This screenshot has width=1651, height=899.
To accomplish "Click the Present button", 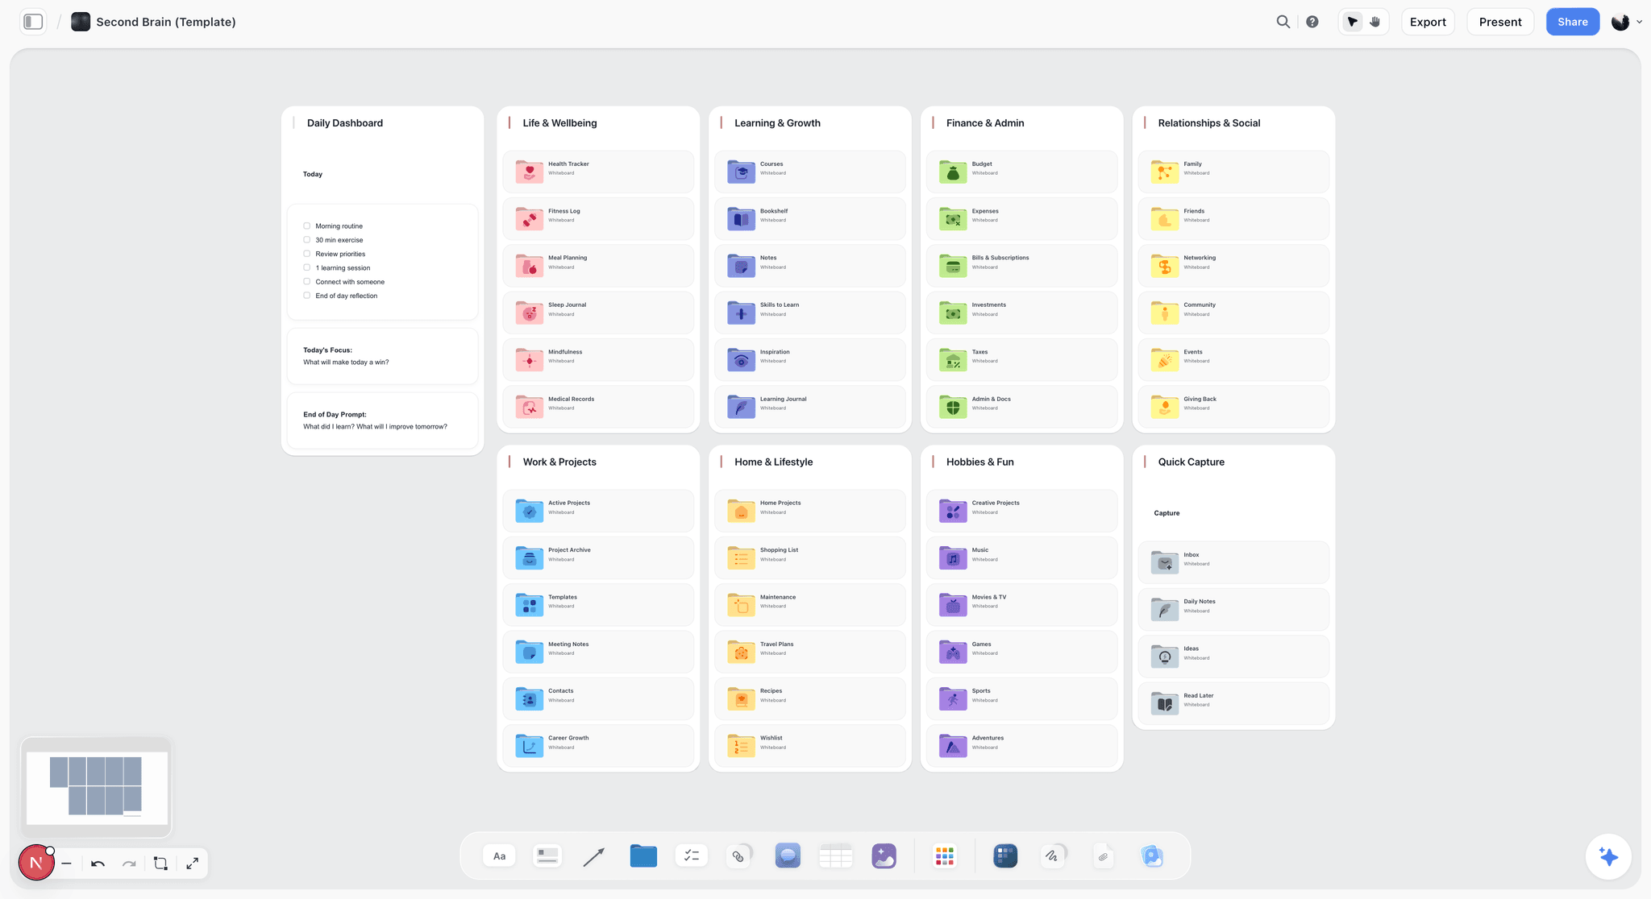I will [x=1500, y=22].
